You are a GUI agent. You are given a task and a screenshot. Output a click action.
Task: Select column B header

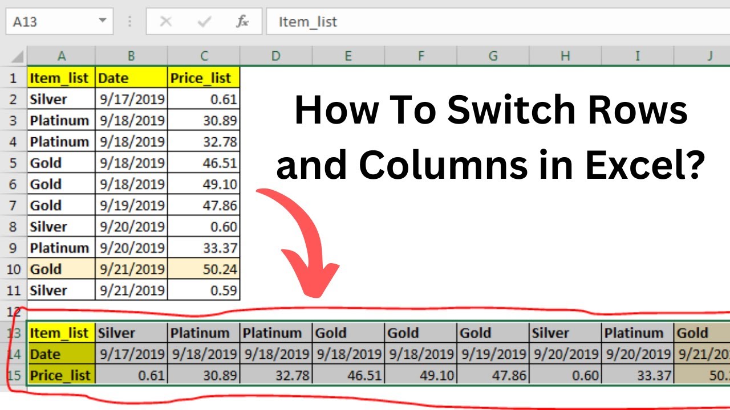(x=131, y=56)
